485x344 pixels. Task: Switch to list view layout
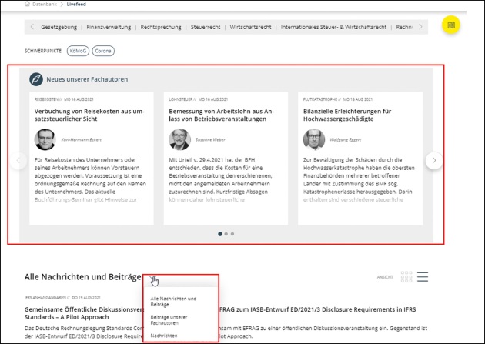click(423, 276)
